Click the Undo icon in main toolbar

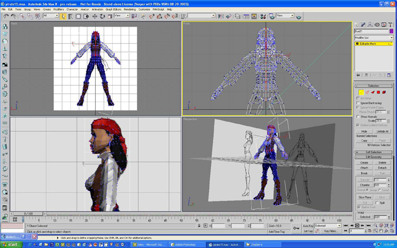[x=6, y=16]
